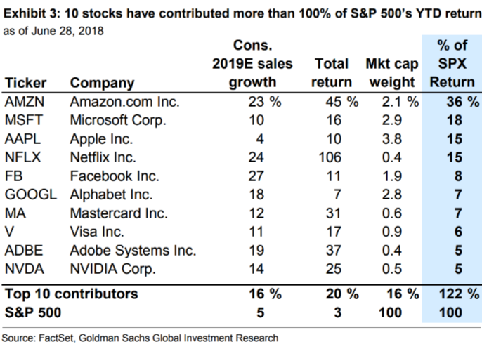Click the AMZN ticker cell

click(x=25, y=102)
